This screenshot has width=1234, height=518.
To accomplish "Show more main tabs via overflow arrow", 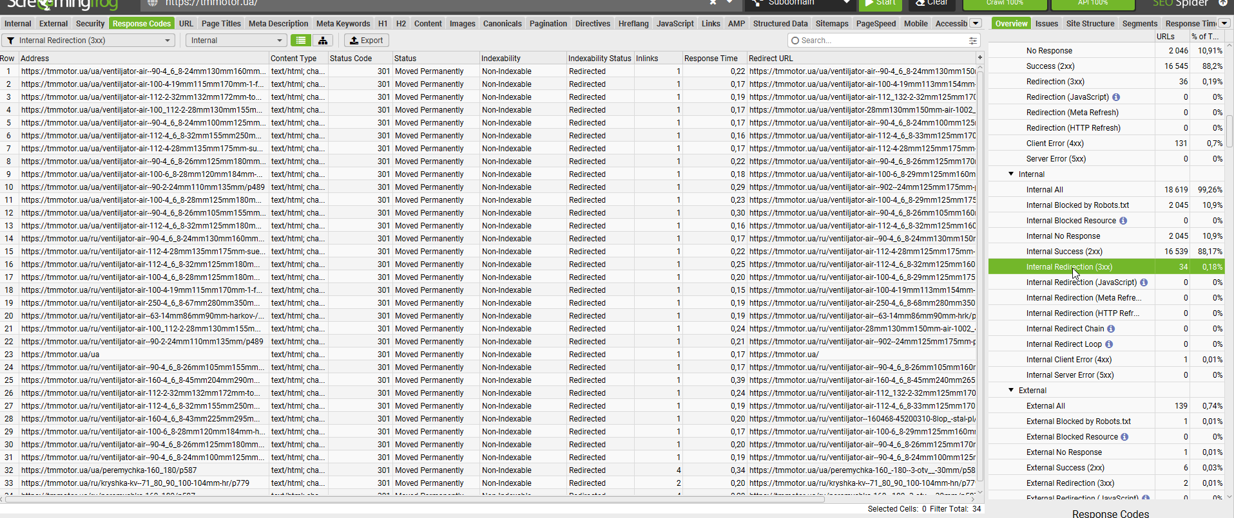I will tap(976, 23).
